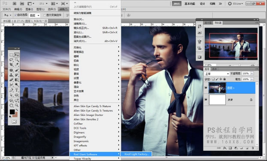Select the Pen tool
This screenshot has width=267, height=161.
coord(12,90)
